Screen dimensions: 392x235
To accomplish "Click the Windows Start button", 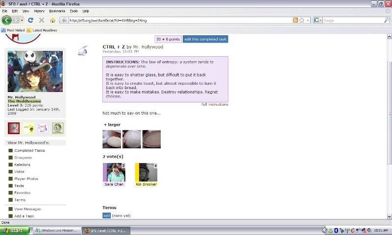I will [13, 230].
